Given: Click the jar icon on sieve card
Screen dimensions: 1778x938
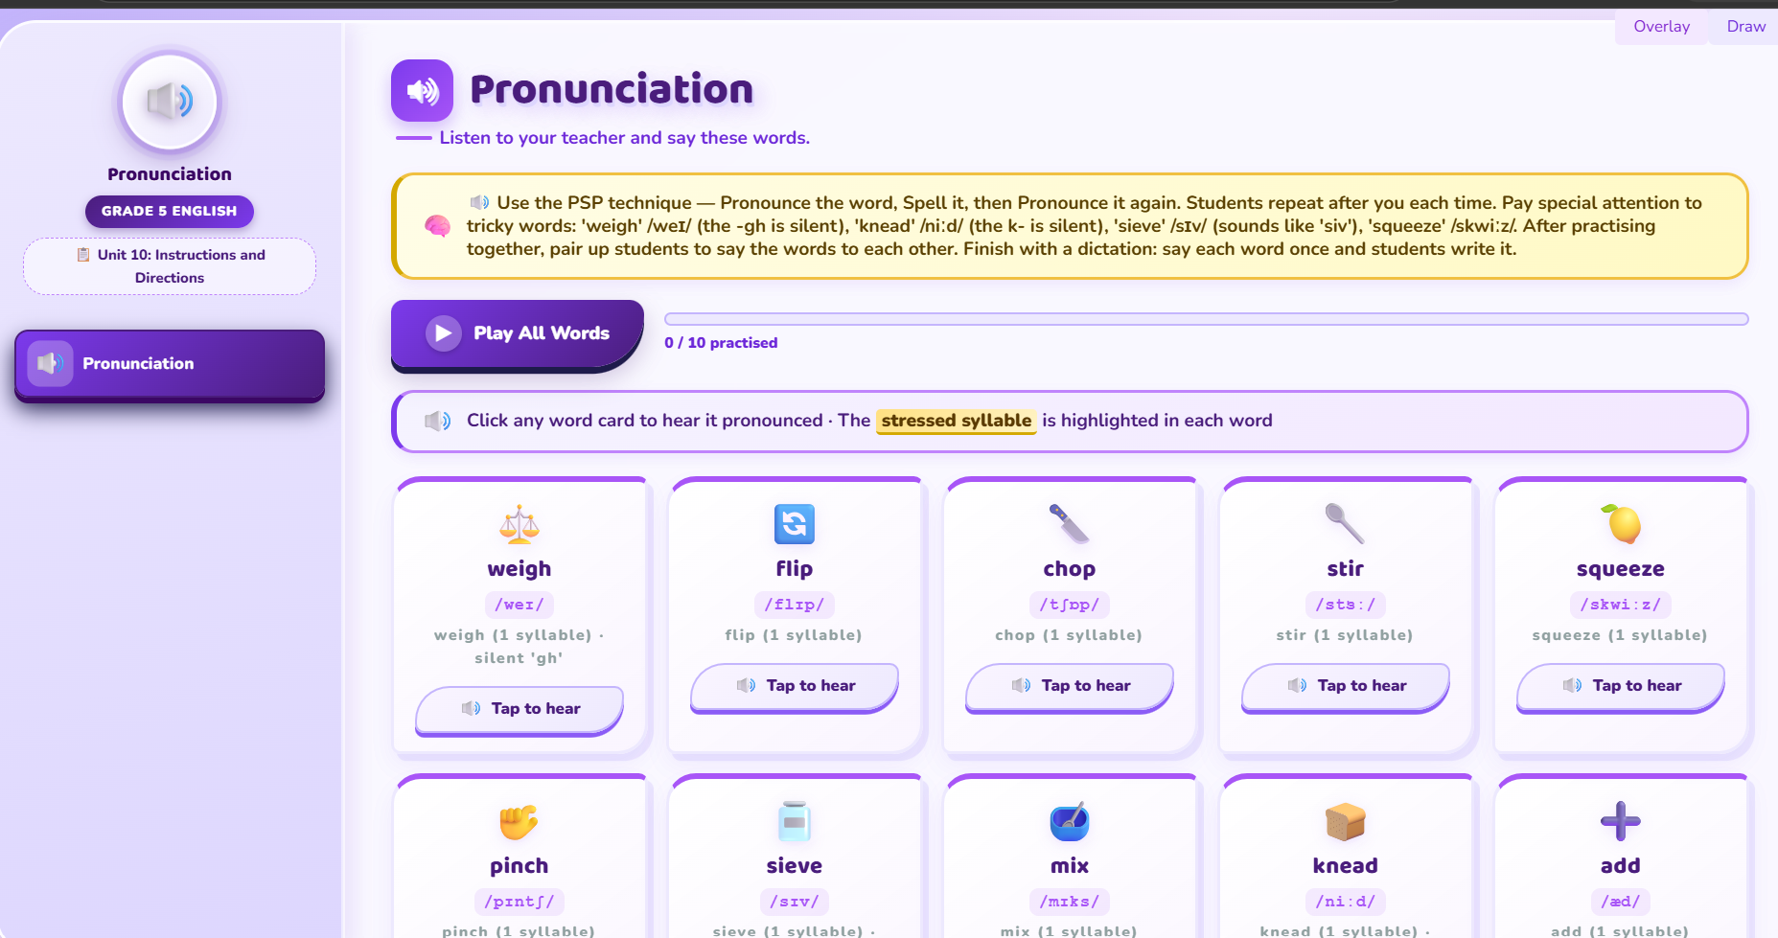Looking at the screenshot, I should 795,821.
